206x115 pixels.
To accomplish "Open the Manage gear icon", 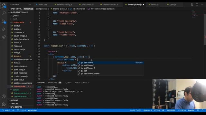I will [4, 104].
